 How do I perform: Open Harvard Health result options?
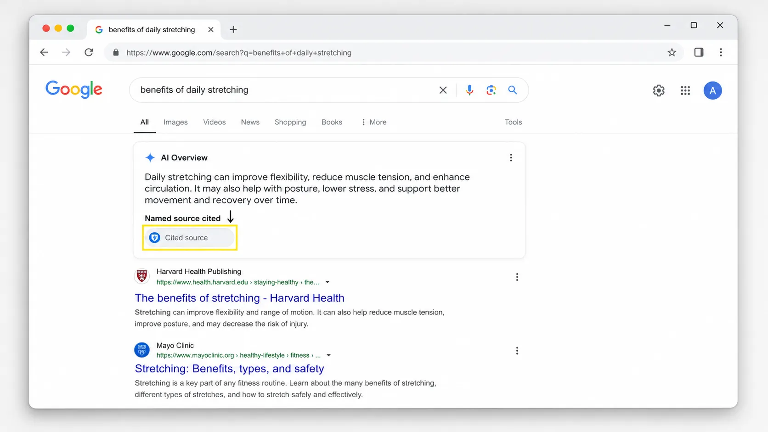517,277
